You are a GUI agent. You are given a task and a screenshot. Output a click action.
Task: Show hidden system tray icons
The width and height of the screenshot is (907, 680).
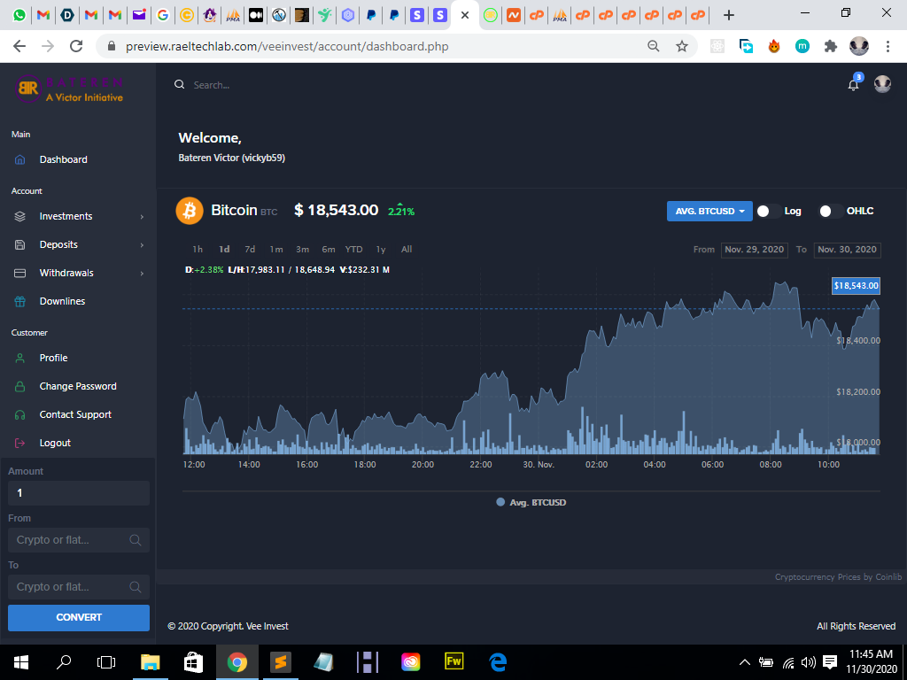coord(744,662)
